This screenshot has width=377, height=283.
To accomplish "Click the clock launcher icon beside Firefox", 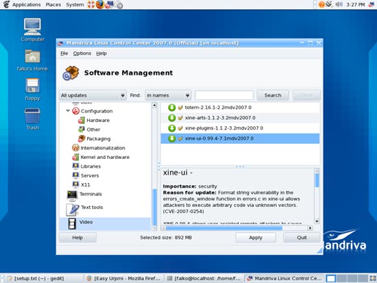I will (x=119, y=5).
